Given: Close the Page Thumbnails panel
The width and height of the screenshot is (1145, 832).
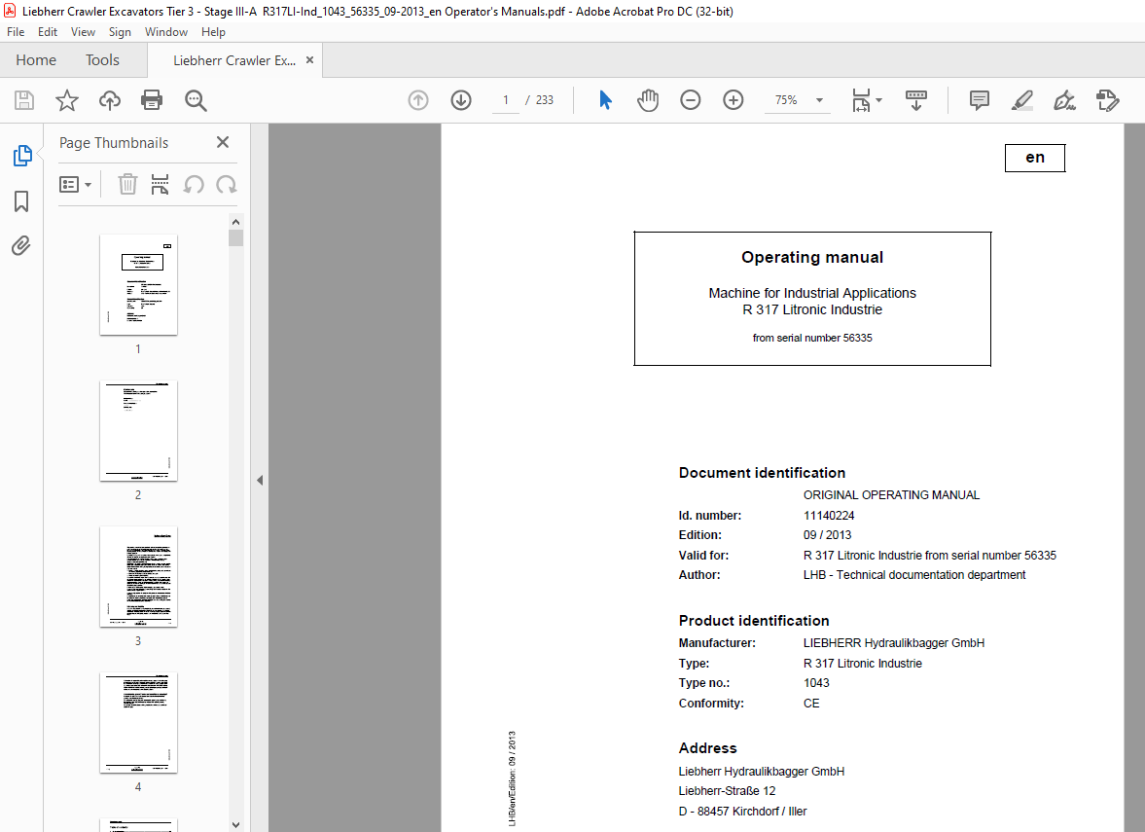Looking at the screenshot, I should pyautogui.click(x=223, y=142).
